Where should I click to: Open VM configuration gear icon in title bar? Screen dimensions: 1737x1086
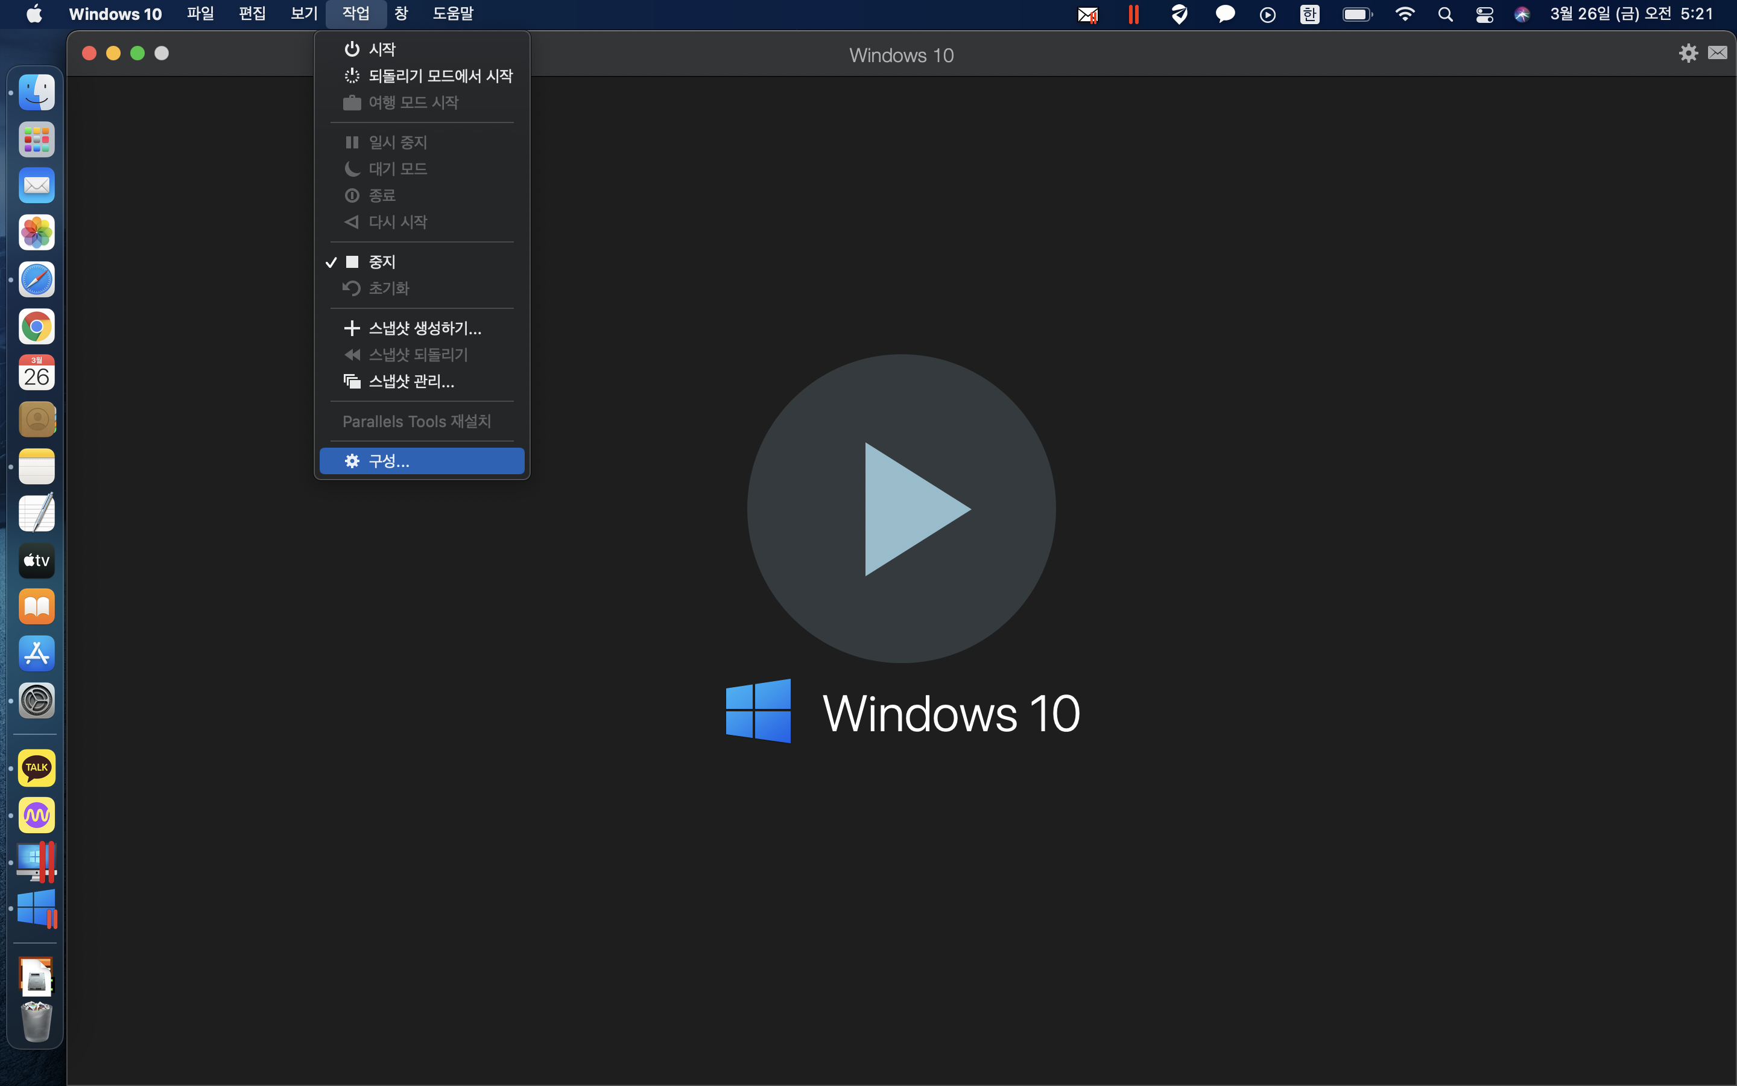[1688, 53]
